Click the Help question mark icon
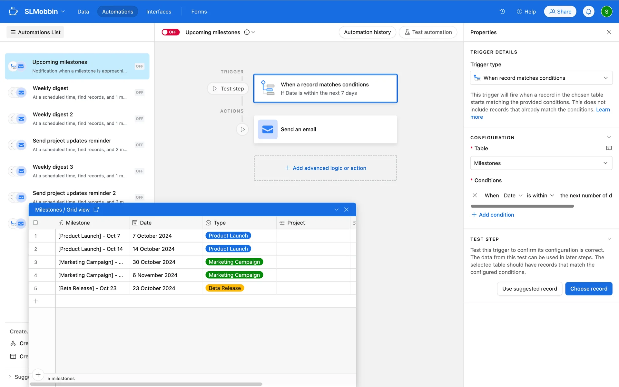The image size is (619, 387). tap(519, 12)
